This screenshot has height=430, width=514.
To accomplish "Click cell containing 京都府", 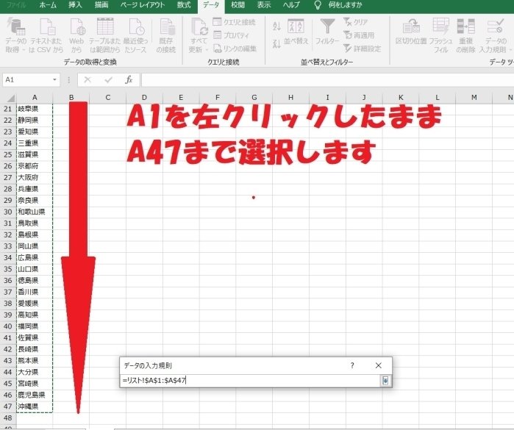I will (35, 166).
